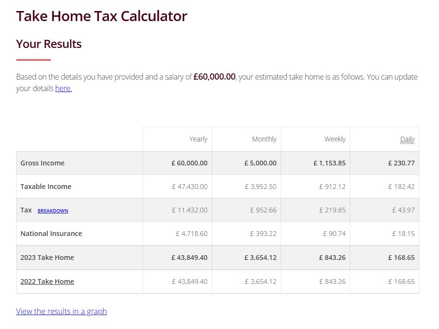This screenshot has height=329, width=439.
Task: Select the Monthly column header
Action: [x=264, y=139]
